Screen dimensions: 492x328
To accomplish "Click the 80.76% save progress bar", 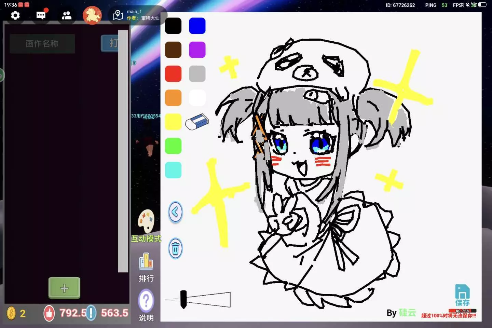I will coord(463,311).
